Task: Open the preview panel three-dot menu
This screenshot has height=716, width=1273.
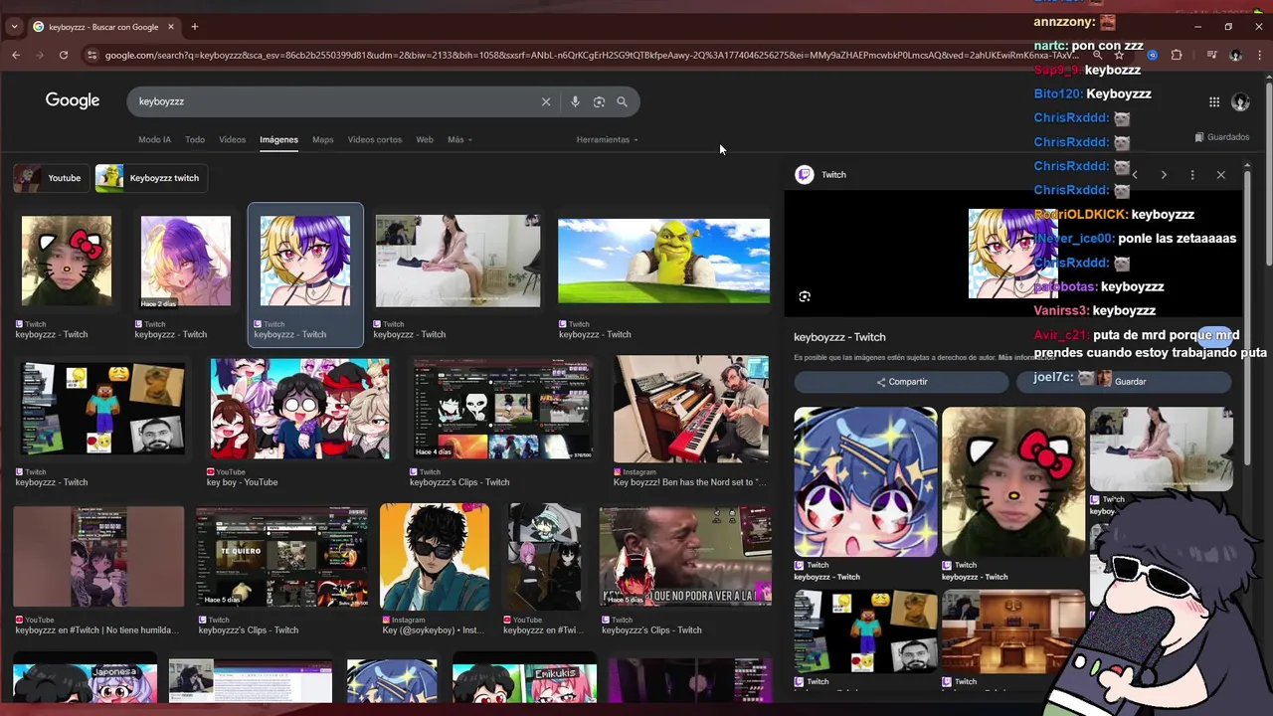Action: pos(1192,175)
